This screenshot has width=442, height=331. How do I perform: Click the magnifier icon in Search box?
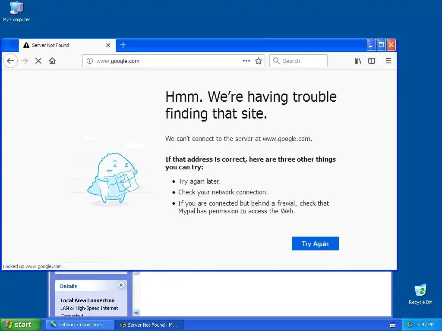point(277,61)
